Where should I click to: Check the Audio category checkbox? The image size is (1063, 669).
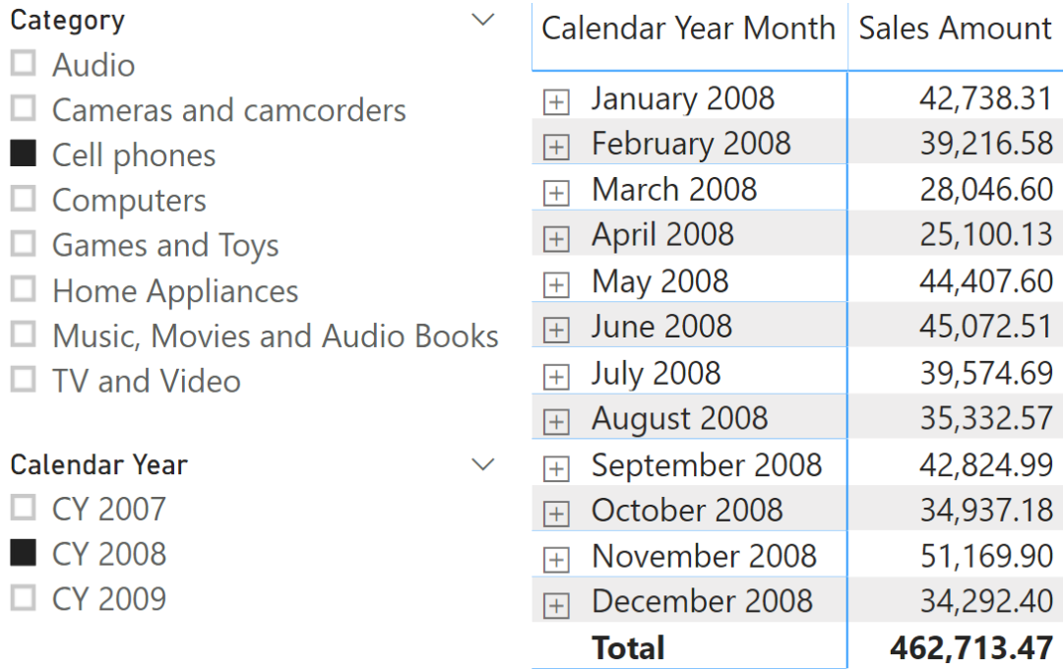pyautogui.click(x=24, y=64)
